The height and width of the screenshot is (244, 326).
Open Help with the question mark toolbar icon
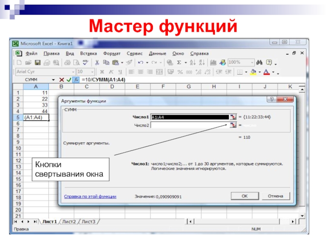pyautogui.click(x=269, y=62)
